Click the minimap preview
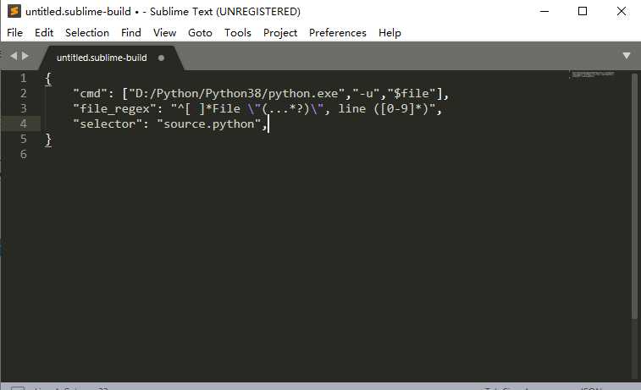Image resolution: width=641 pixels, height=390 pixels. point(593,74)
